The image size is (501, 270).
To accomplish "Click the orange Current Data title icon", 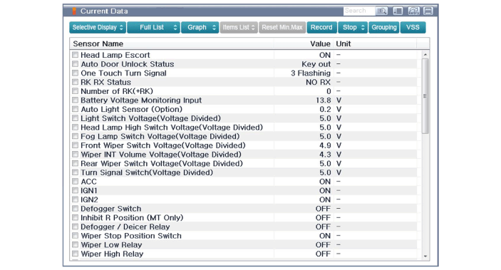I will [x=74, y=11].
